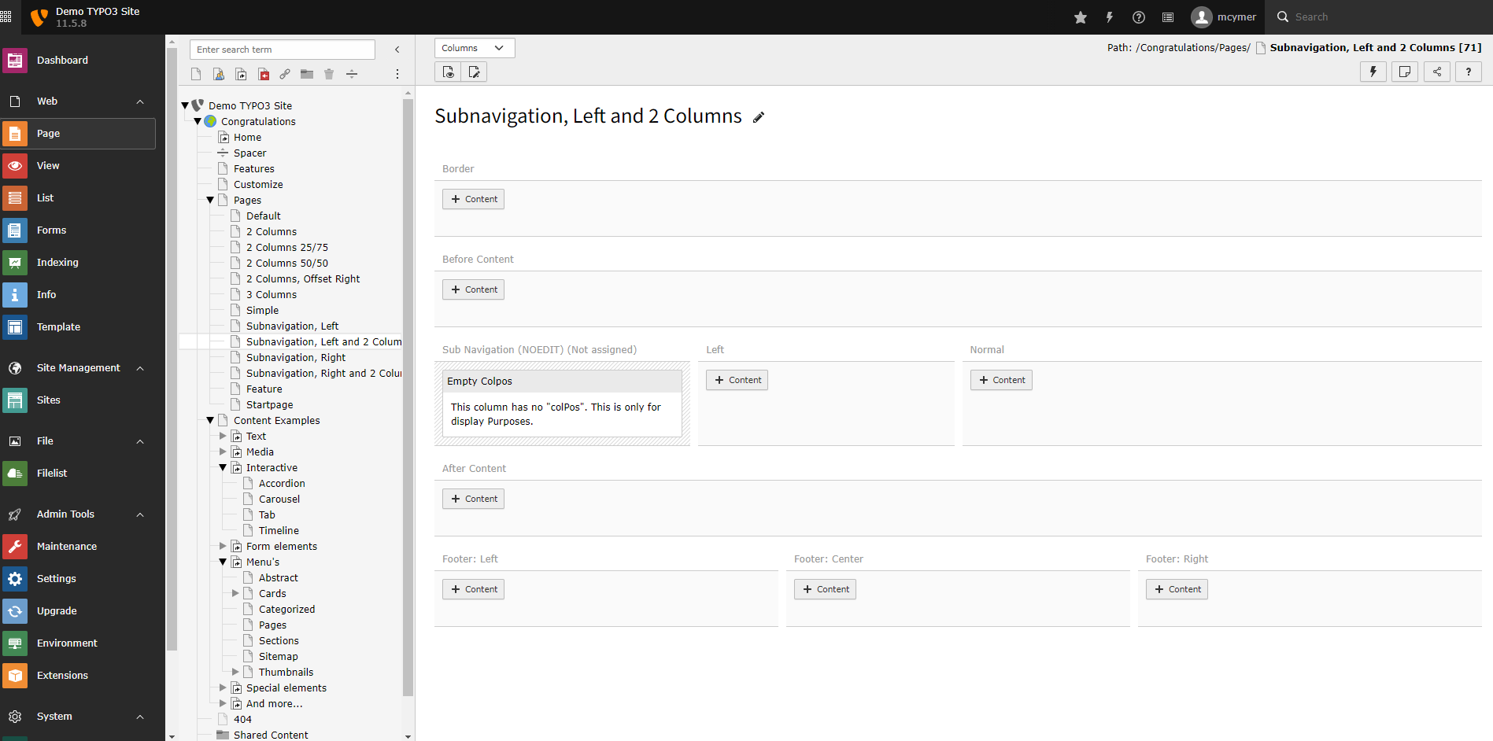This screenshot has width=1493, height=741.
Task: Click the Enter search term field
Action: pyautogui.click(x=282, y=49)
